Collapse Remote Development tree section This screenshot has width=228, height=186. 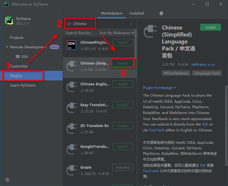tap(7, 47)
